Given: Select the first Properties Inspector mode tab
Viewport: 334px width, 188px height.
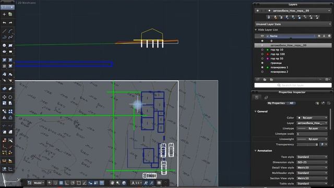Looking at the screenshot, I should click(x=257, y=98).
